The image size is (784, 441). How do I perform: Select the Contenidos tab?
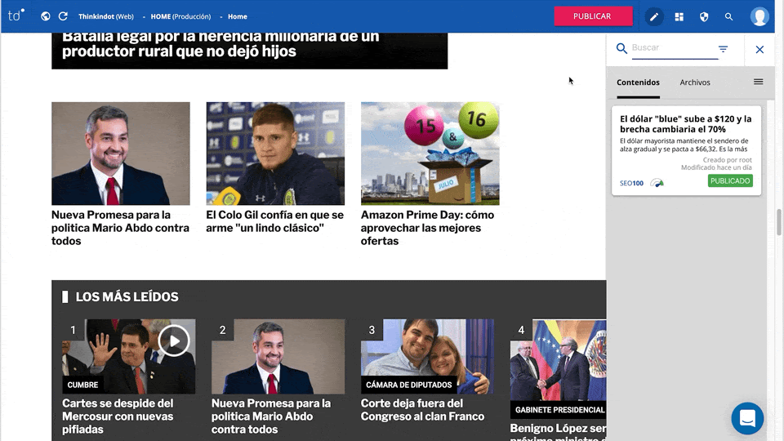[638, 82]
